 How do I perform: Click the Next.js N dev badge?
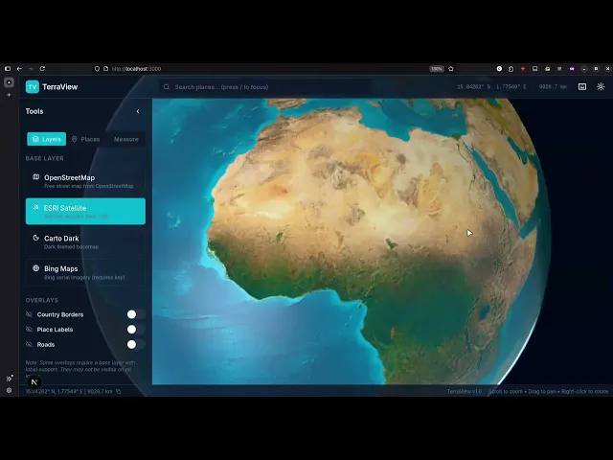[34, 382]
